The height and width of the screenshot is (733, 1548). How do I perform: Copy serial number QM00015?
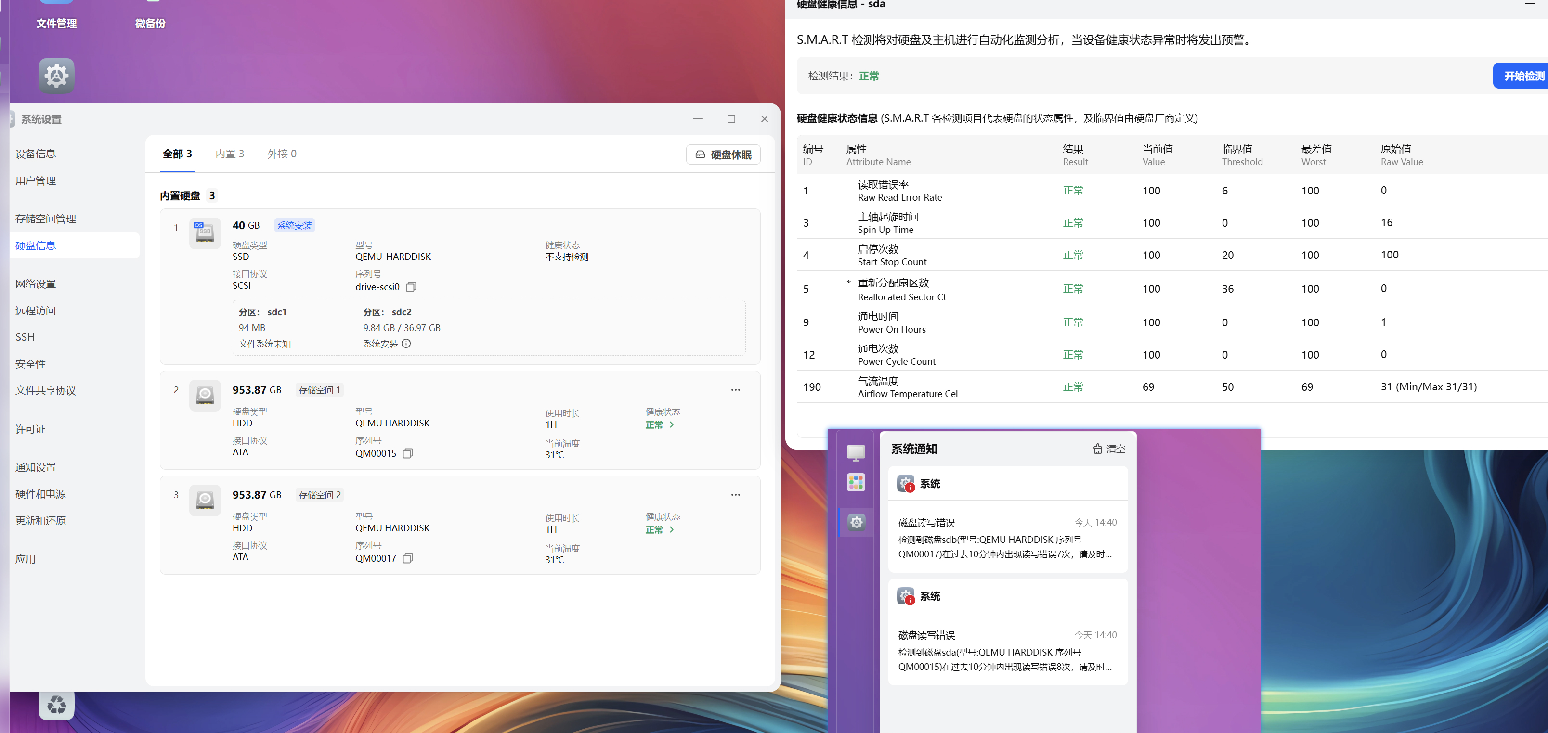pyautogui.click(x=407, y=453)
